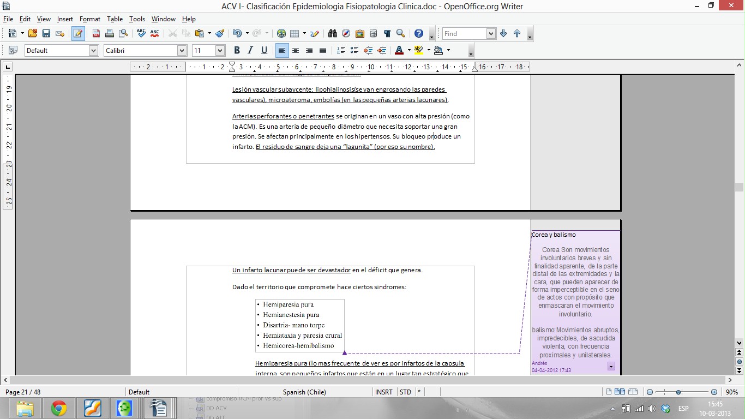
Task: Open the comment options arrow by Andrés
Action: [x=611, y=367]
